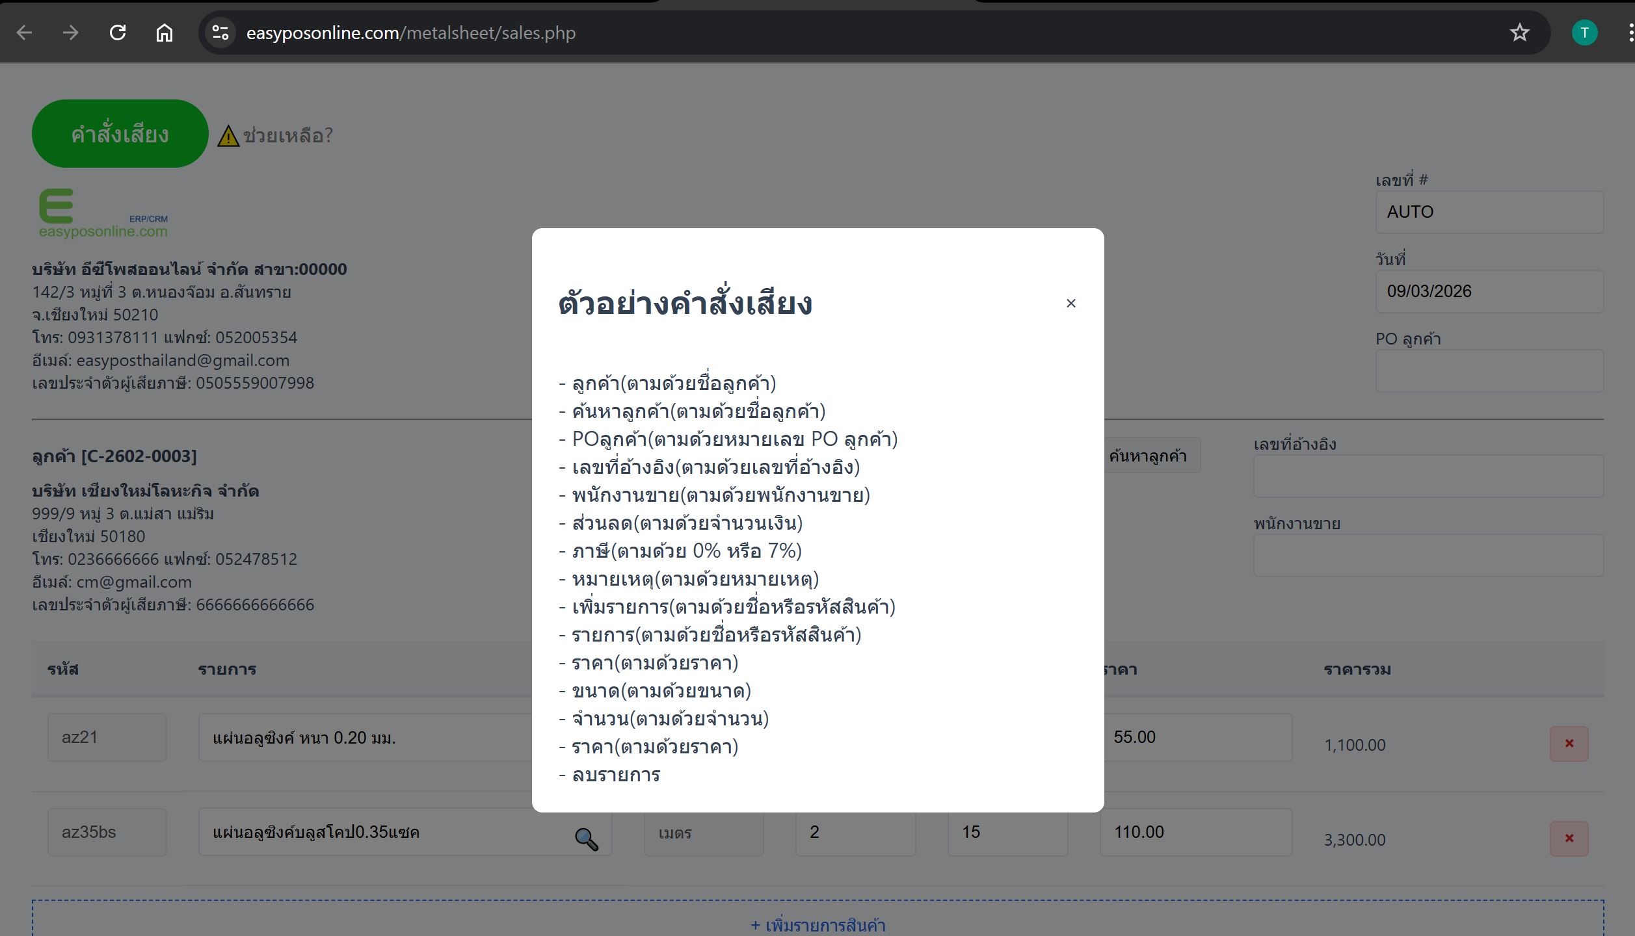The image size is (1635, 936).
Task: Open the วันที่ date field 09/03/2026
Action: click(x=1489, y=291)
